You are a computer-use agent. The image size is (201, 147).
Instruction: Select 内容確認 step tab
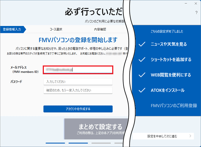[100, 29]
